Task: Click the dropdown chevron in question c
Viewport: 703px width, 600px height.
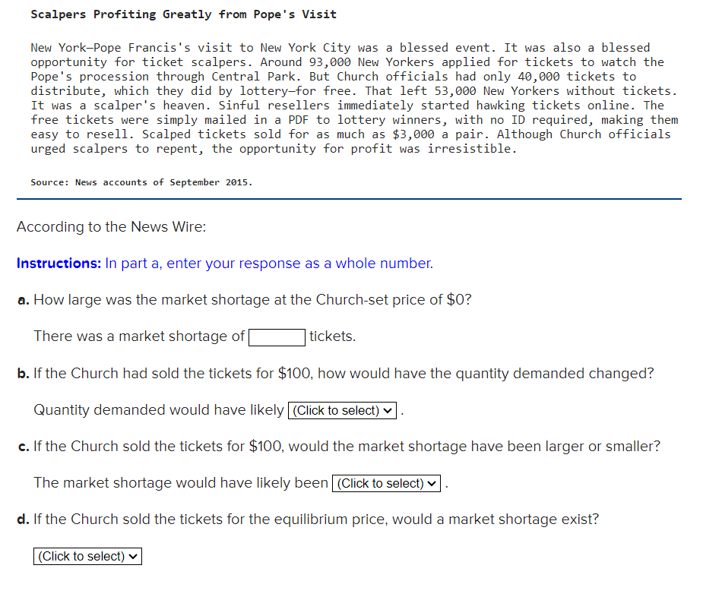Action: click(432, 483)
